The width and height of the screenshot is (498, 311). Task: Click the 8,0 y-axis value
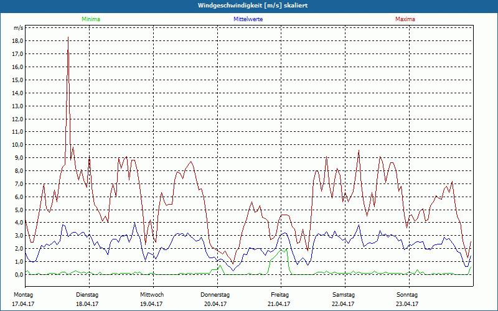click(19, 170)
